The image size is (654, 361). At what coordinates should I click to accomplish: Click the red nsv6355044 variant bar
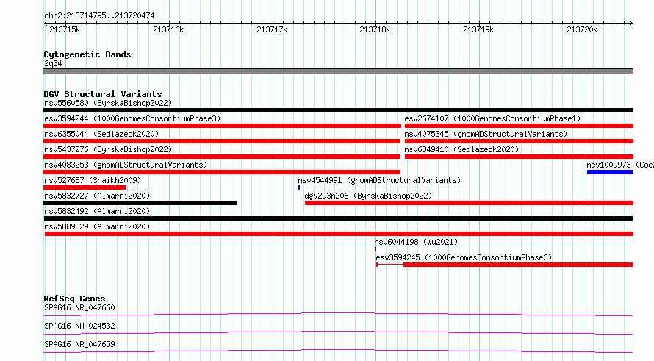pyautogui.click(x=222, y=141)
